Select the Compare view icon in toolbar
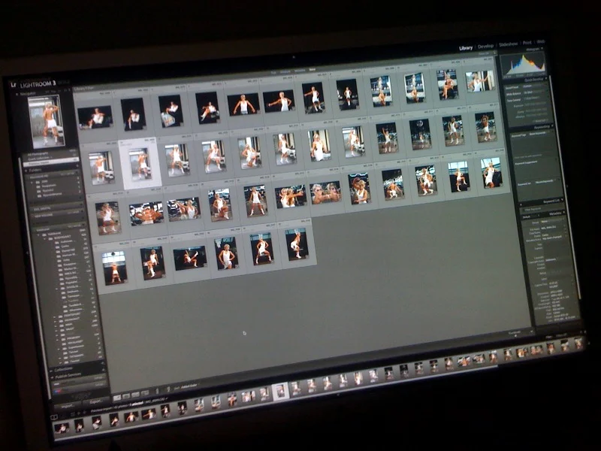The width and height of the screenshot is (601, 451). (135, 395)
